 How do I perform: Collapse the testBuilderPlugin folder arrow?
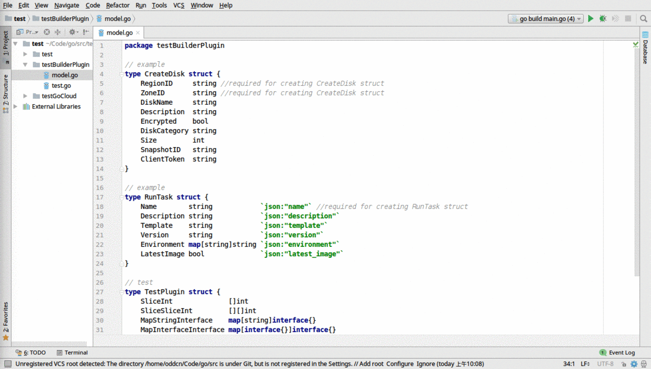[25, 65]
